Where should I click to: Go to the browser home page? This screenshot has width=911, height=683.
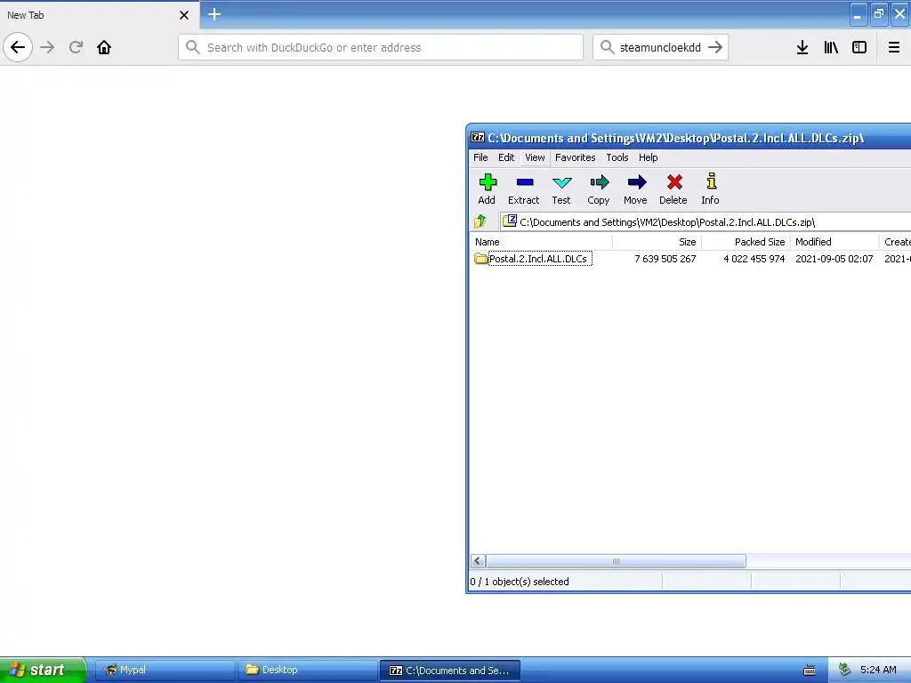point(104,47)
